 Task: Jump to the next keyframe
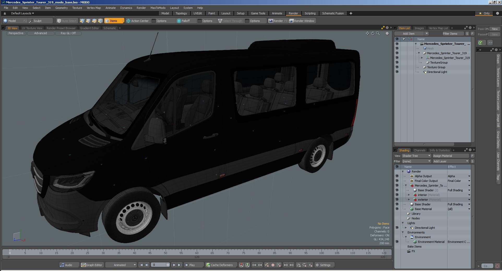pos(286,265)
